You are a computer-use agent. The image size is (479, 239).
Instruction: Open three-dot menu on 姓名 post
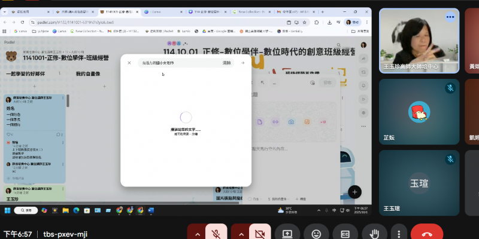click(63, 98)
